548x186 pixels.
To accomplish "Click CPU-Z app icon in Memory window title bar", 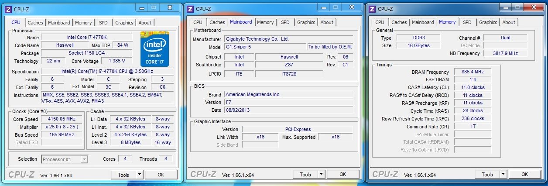I will 372,8.
